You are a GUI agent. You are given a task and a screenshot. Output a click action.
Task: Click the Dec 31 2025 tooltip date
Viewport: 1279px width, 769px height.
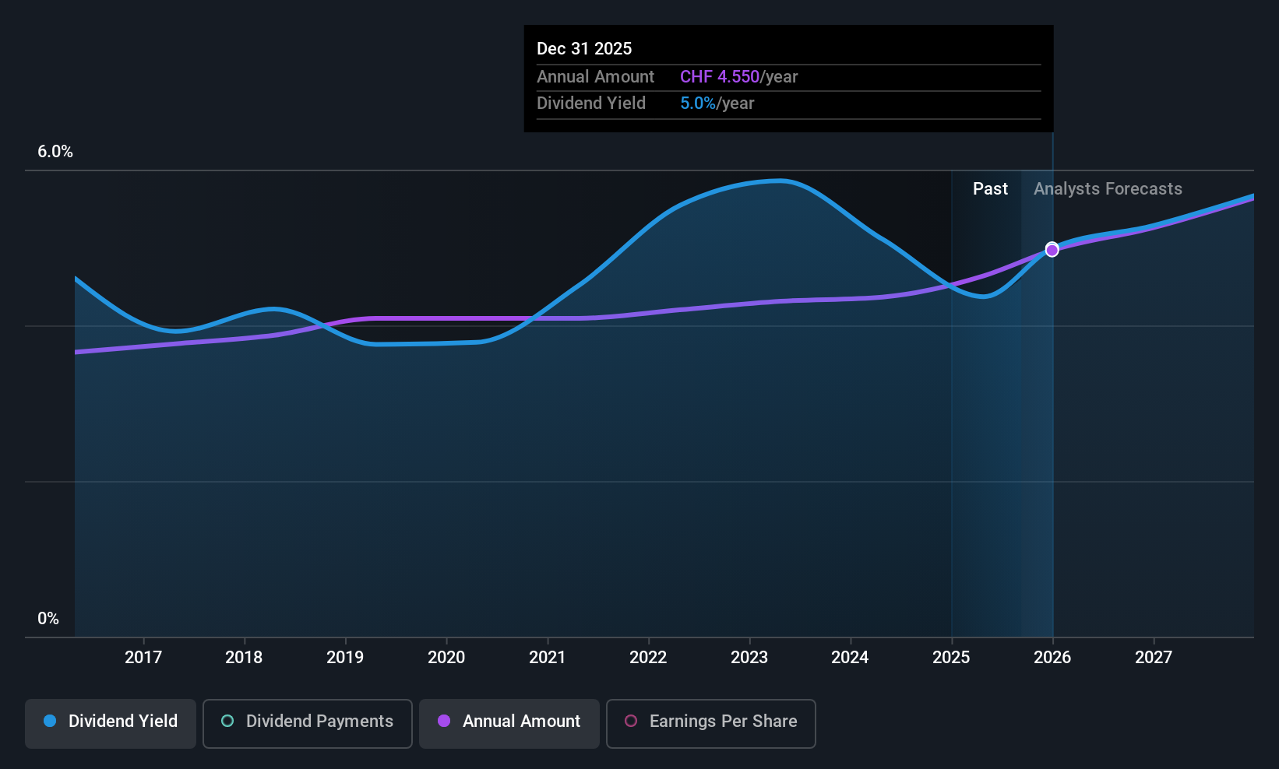click(x=584, y=48)
